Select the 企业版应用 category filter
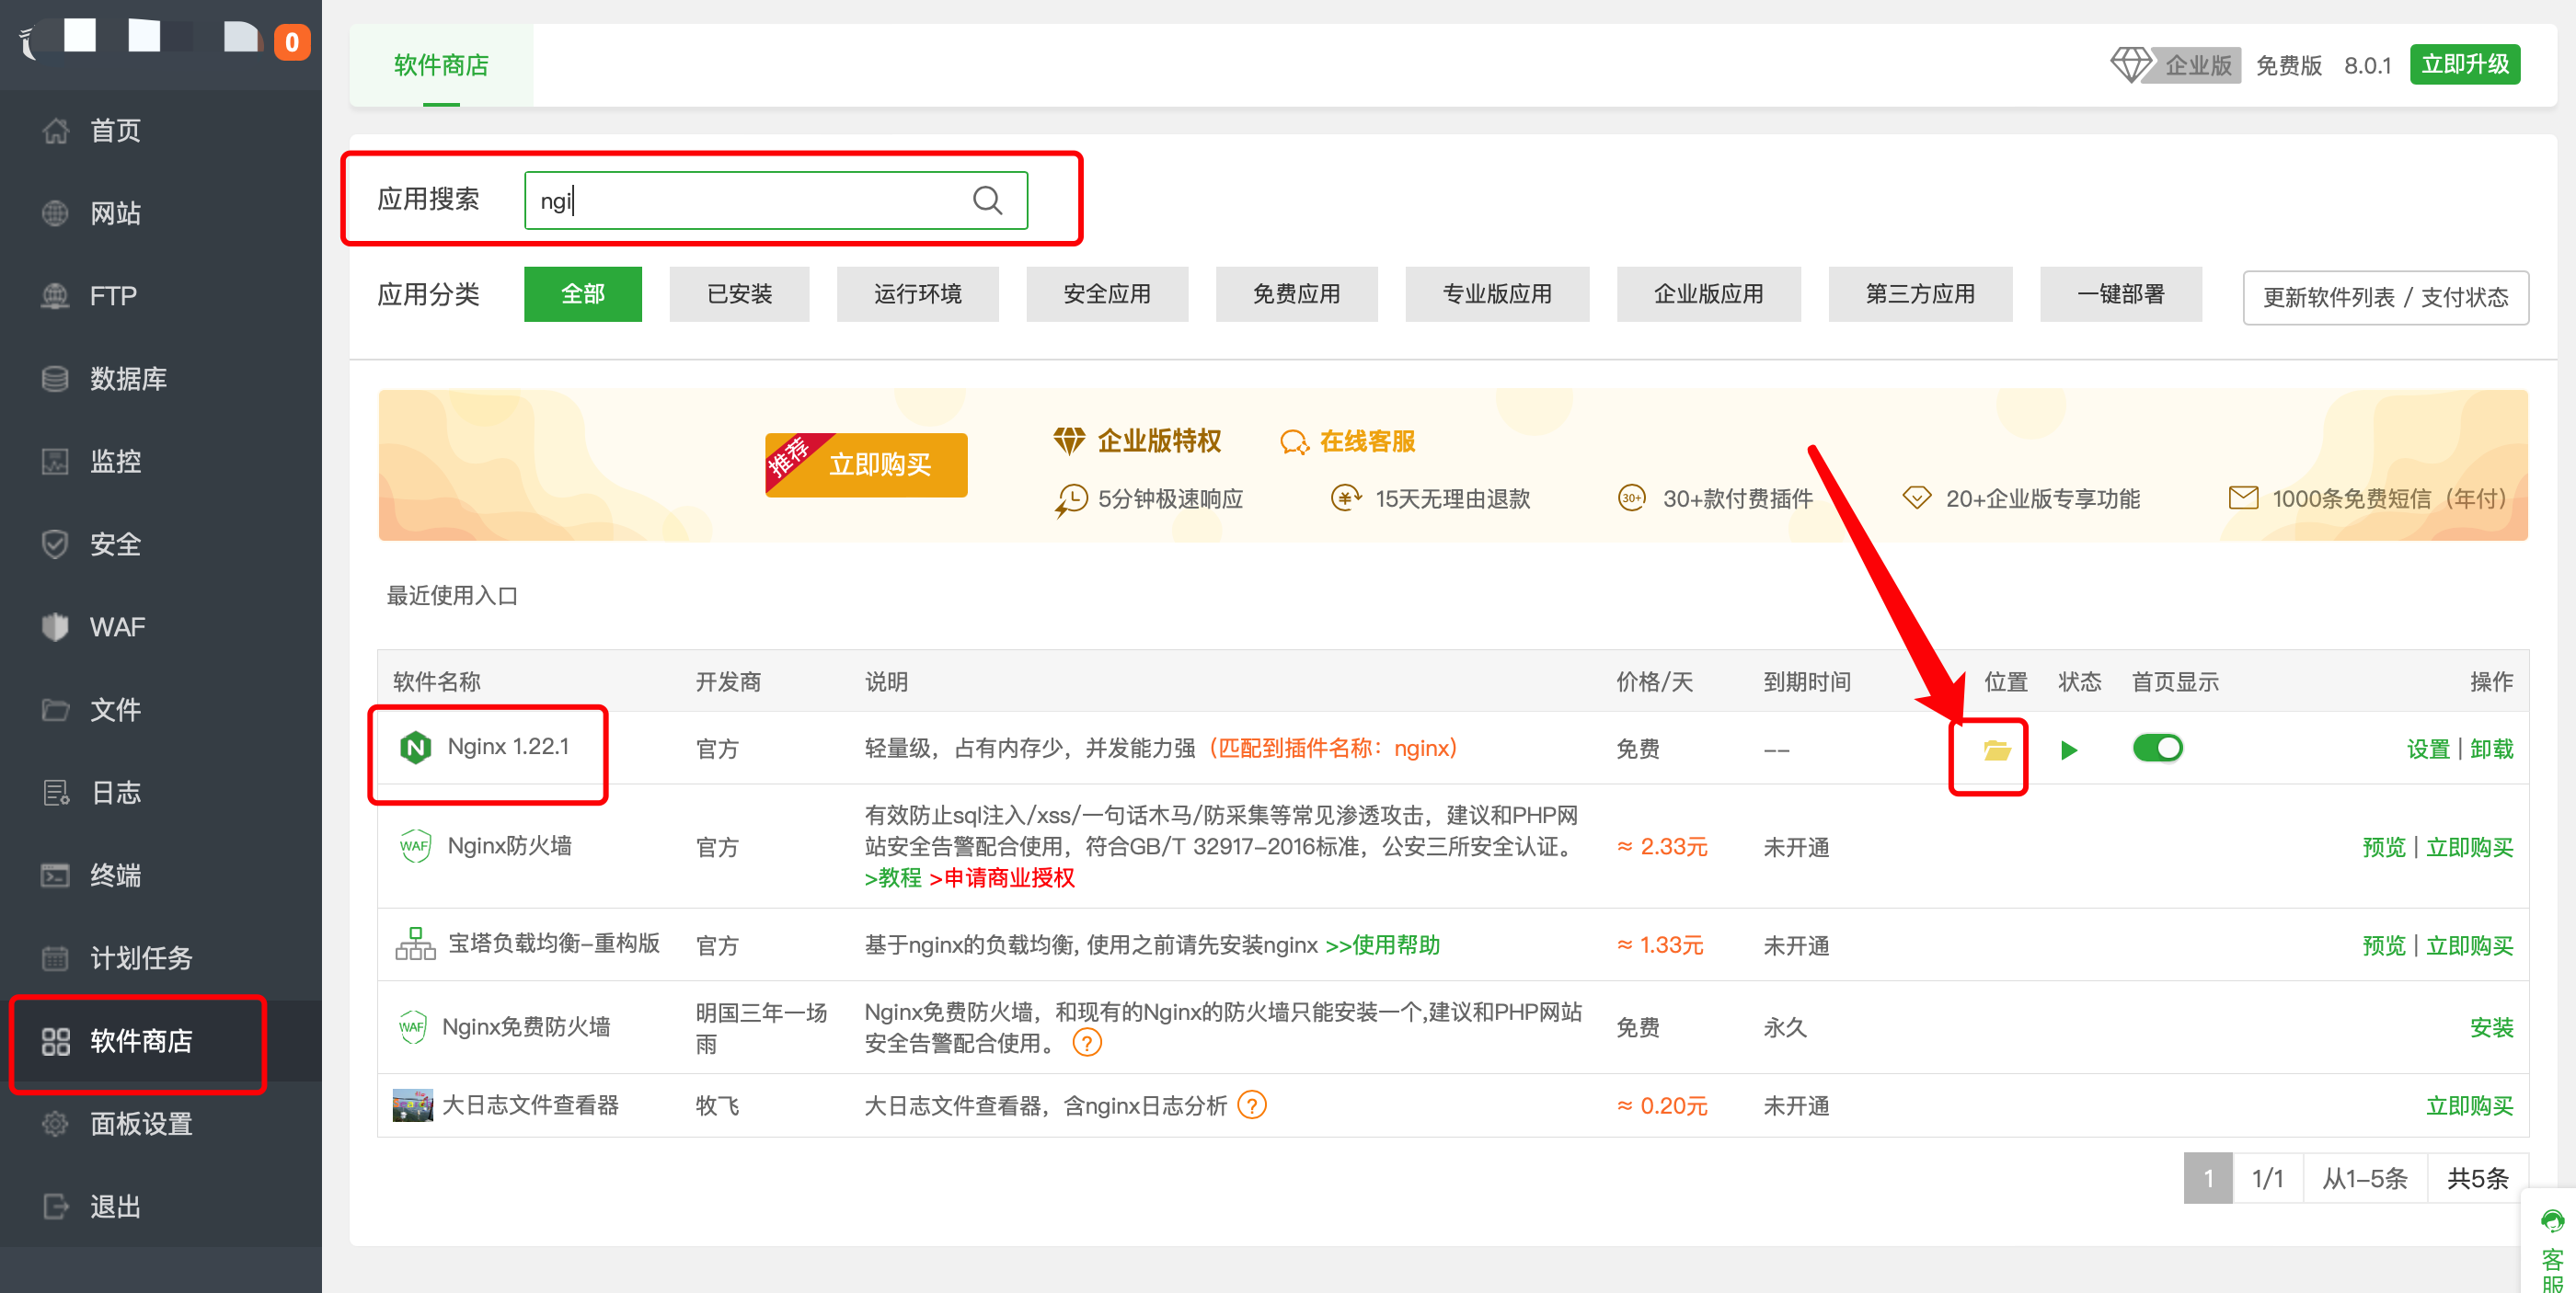The height and width of the screenshot is (1293, 2576). pos(1708,293)
